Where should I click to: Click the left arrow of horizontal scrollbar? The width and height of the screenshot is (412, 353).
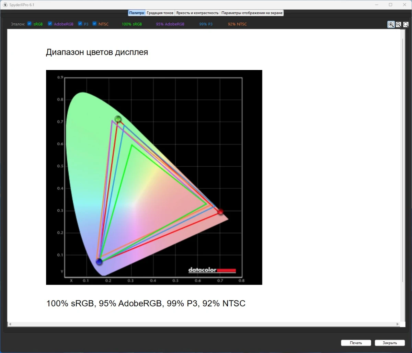[10, 324]
